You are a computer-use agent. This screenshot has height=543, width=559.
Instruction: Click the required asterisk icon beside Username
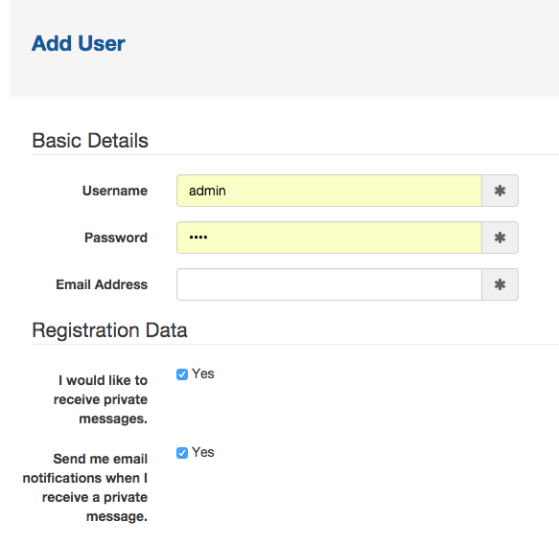coord(500,191)
